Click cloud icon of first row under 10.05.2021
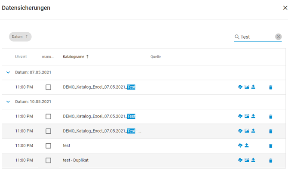Screen dimensions: 288x170 (x=240, y=116)
